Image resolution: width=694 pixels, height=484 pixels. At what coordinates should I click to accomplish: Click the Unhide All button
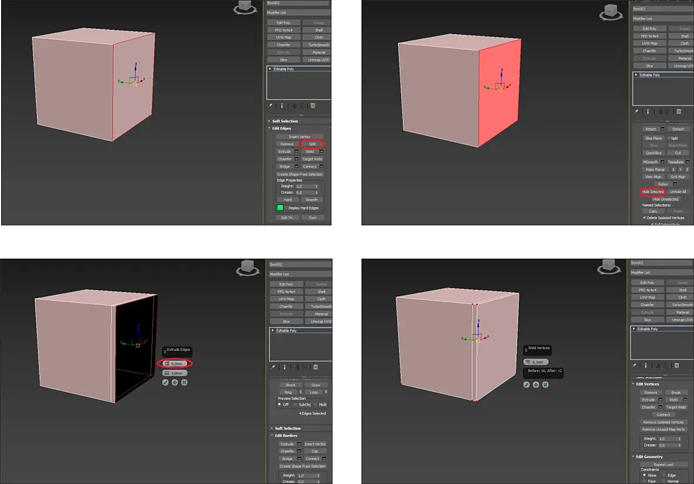678,192
